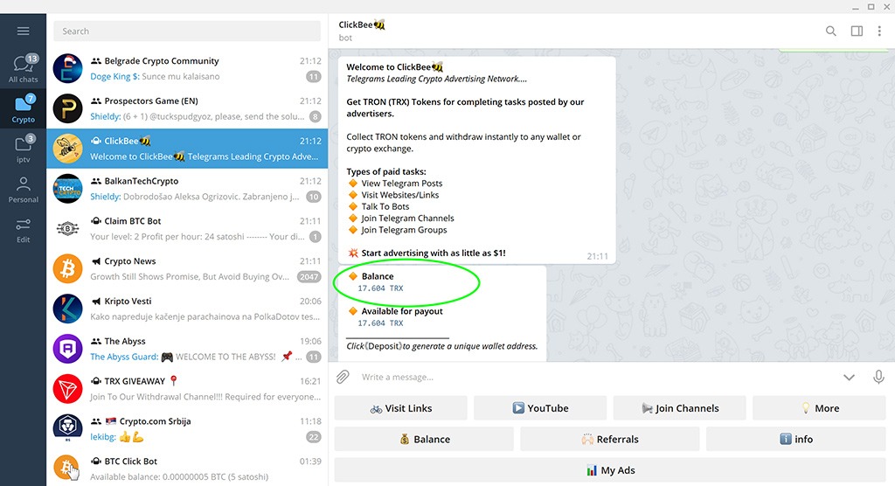This screenshot has height=486, width=895.
Task: Click the Edit folders icon
Action: (23, 230)
